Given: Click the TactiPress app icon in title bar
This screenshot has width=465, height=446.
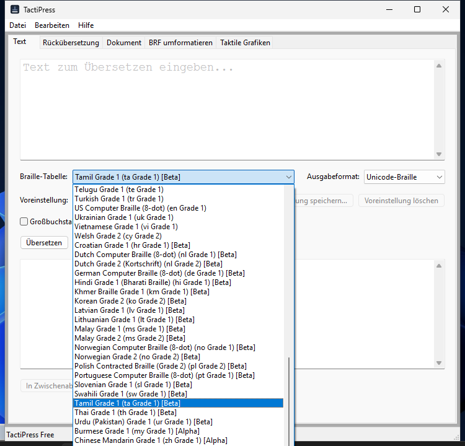Looking at the screenshot, I should [14, 9].
